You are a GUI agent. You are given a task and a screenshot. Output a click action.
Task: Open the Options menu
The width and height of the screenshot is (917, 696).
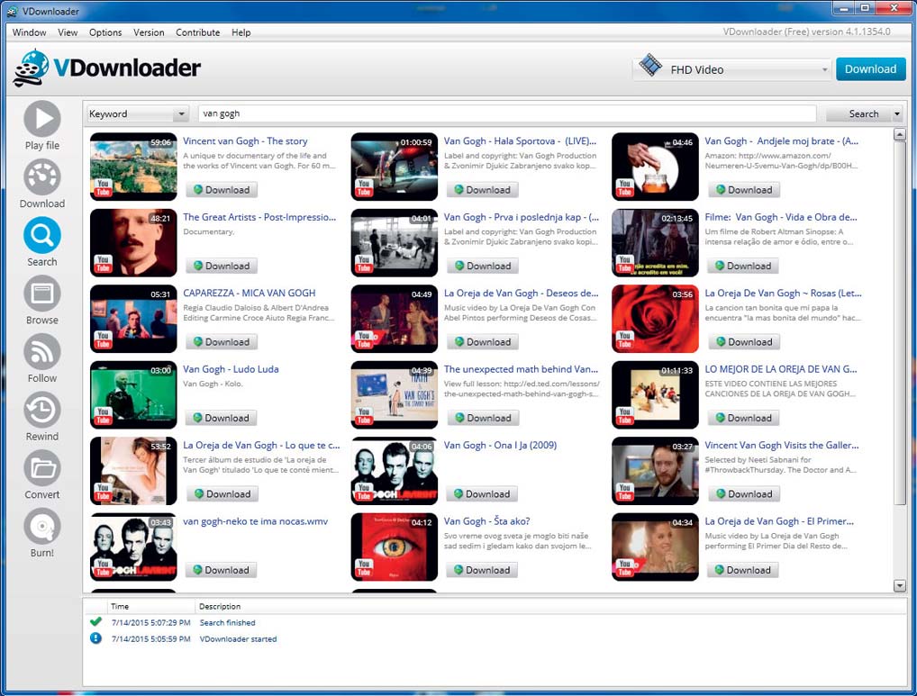click(x=105, y=32)
